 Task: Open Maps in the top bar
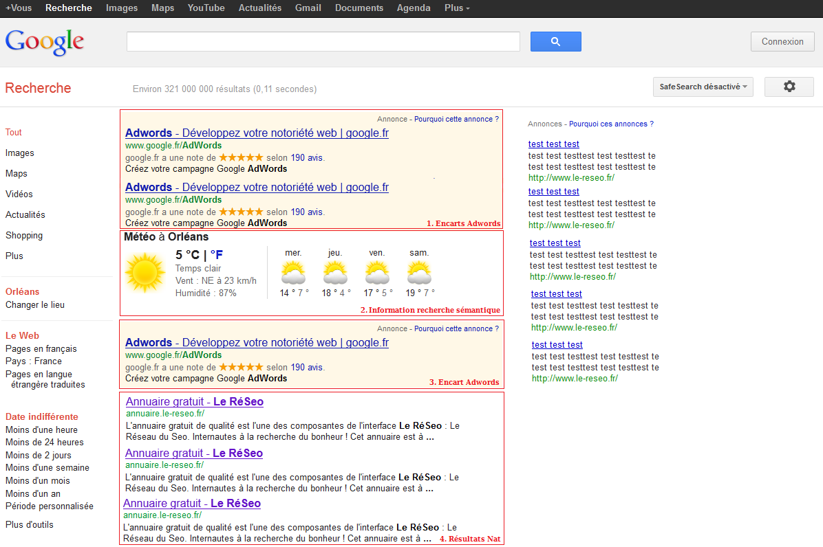click(162, 8)
